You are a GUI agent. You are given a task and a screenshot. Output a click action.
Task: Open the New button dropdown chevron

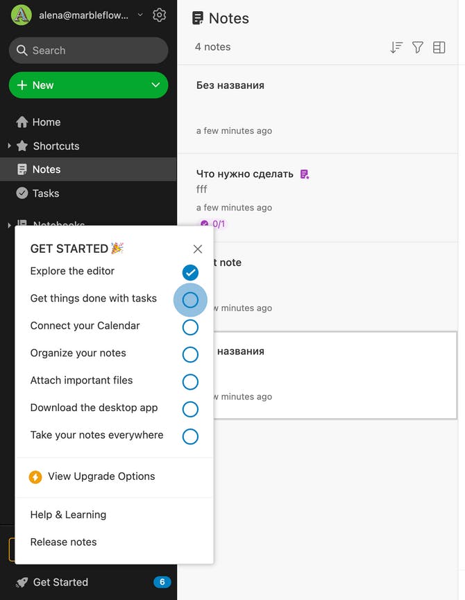click(x=155, y=85)
